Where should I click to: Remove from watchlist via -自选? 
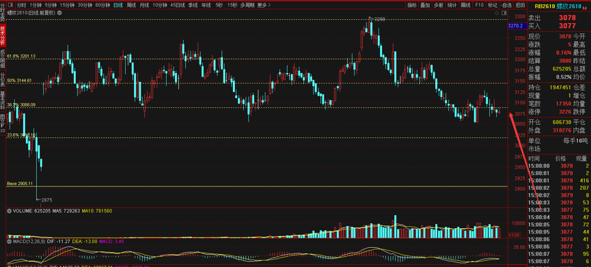(x=506, y=5)
